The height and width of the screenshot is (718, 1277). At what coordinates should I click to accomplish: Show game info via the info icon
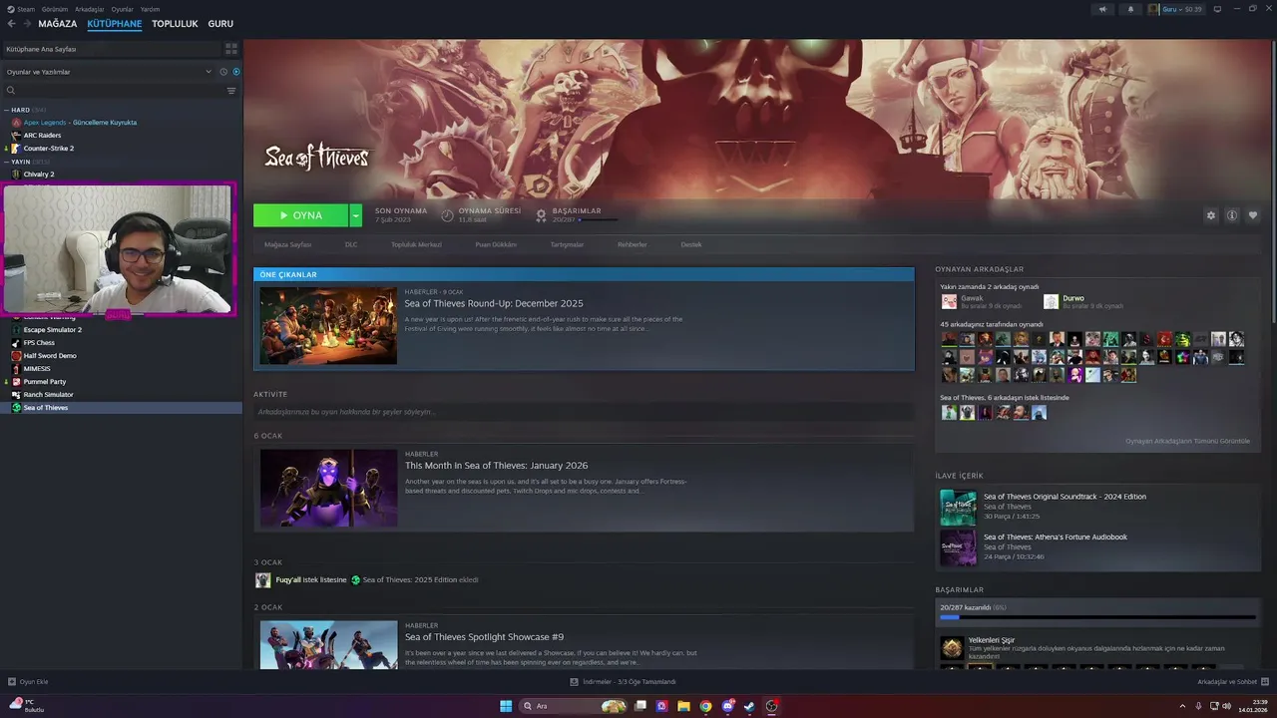point(1232,215)
